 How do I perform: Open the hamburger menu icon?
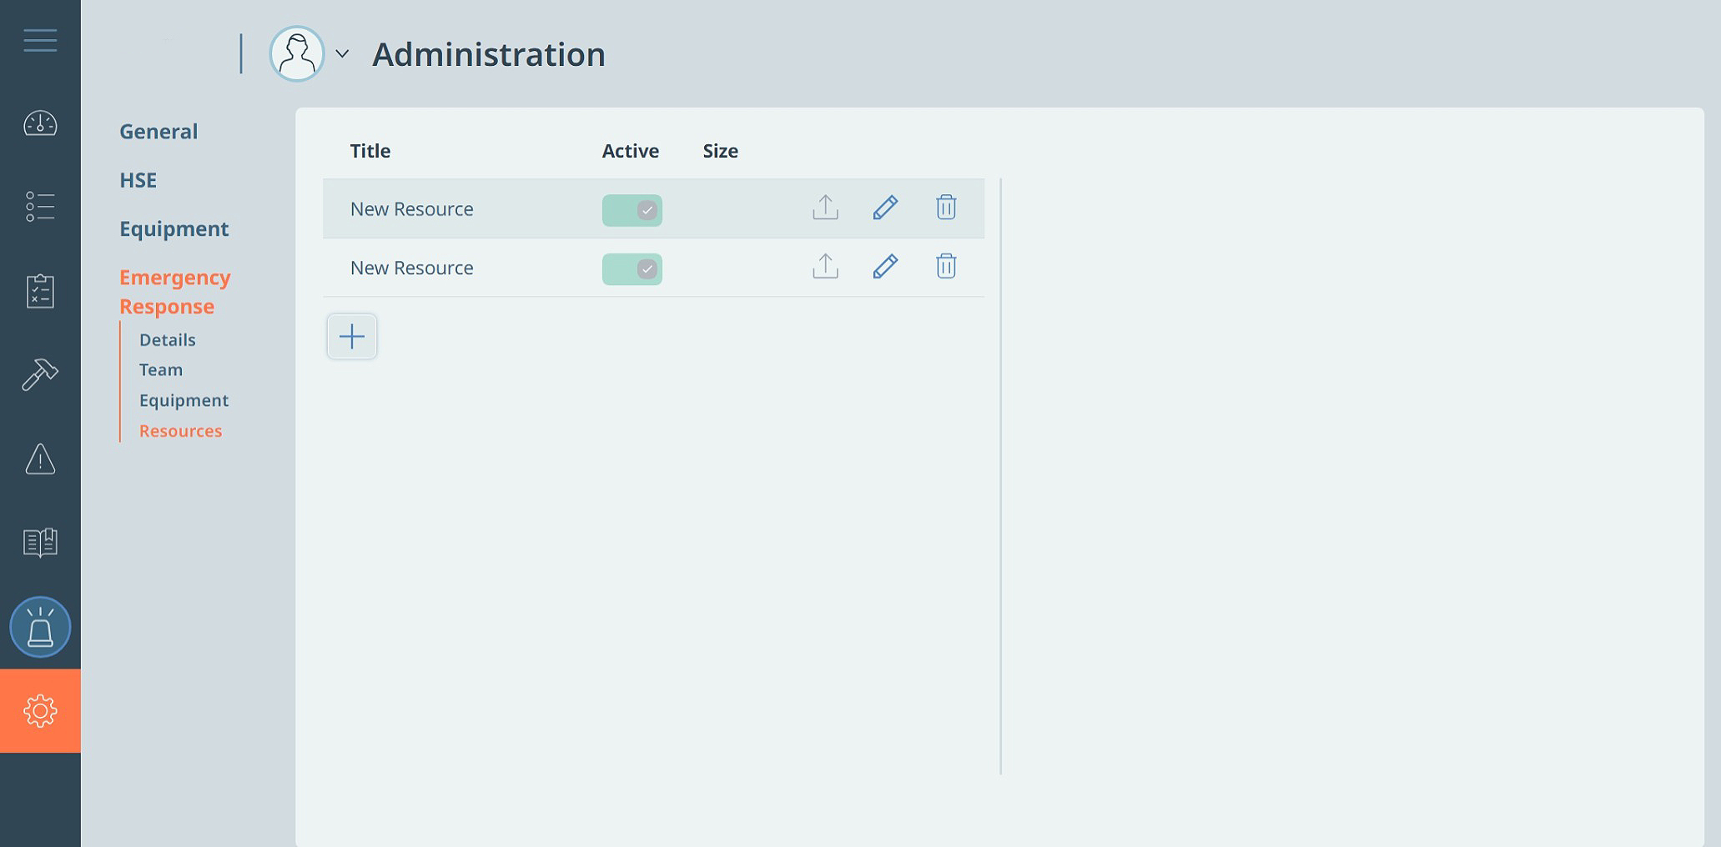pyautogui.click(x=40, y=40)
